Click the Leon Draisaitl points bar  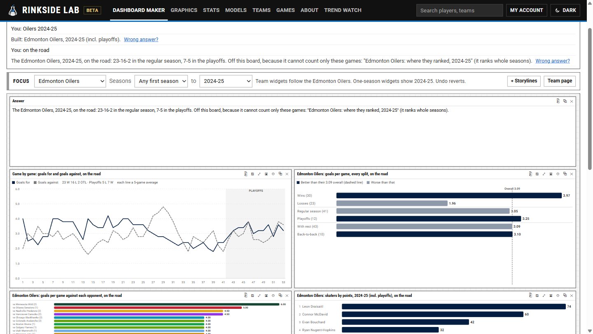454,306
